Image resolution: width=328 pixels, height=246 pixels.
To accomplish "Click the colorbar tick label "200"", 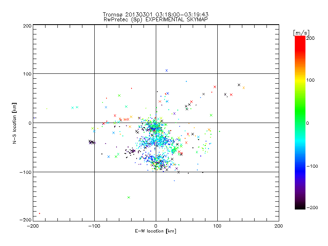I will pos(310,38).
